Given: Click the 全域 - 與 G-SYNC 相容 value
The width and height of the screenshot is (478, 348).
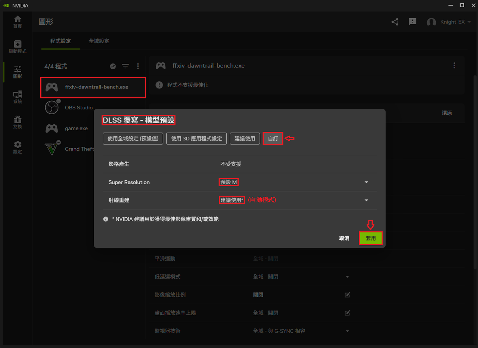Looking at the screenshot, I should point(279,331).
